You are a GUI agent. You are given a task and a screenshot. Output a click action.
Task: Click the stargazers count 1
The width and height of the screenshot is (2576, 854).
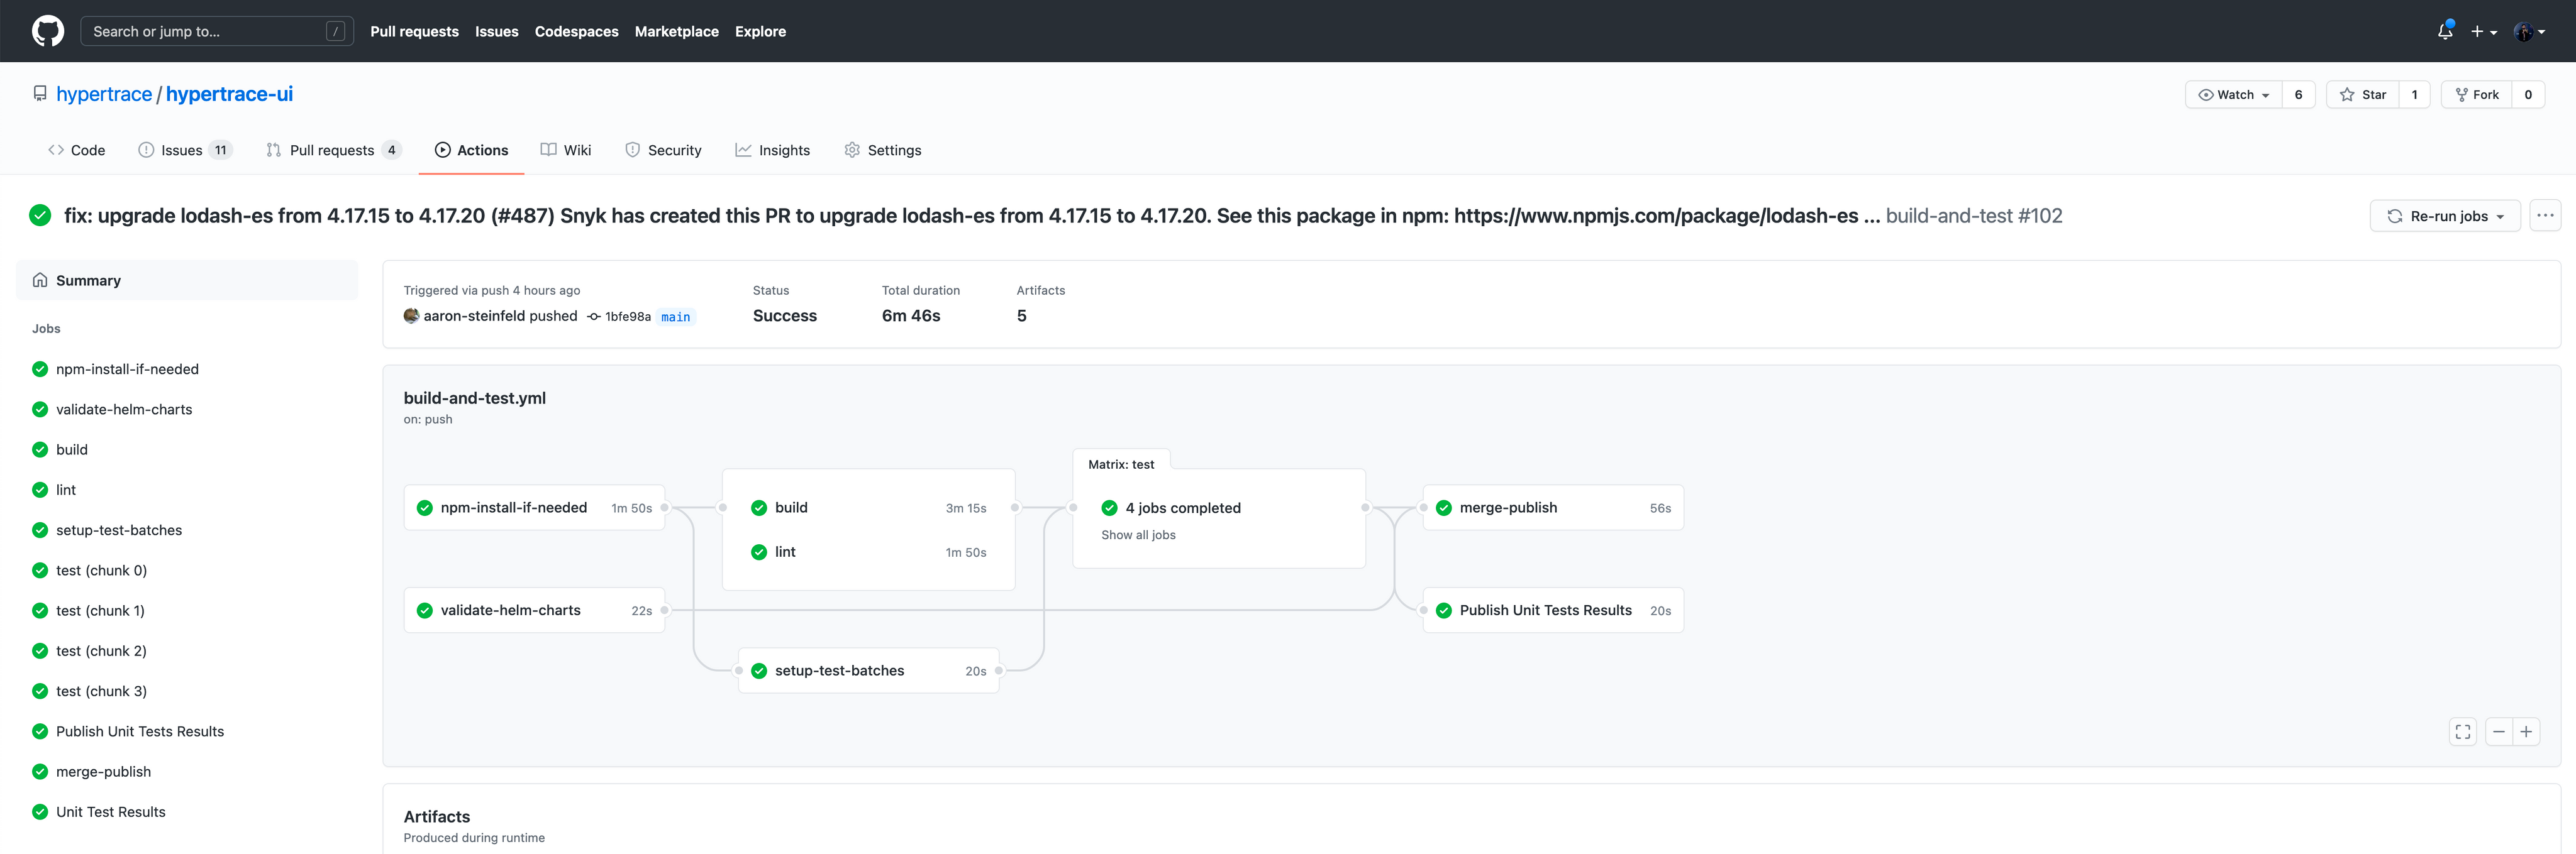click(x=2414, y=95)
